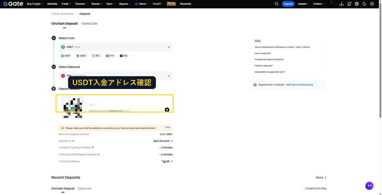Open the Trade menu

[66, 4]
